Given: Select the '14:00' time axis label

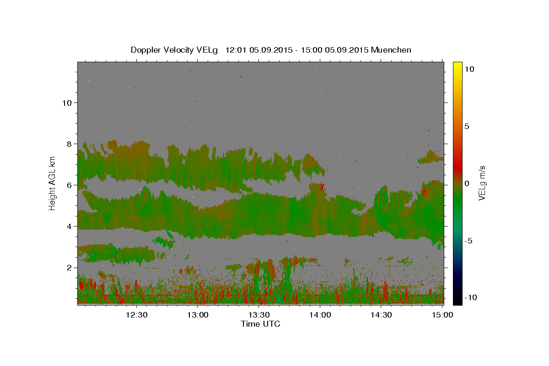Looking at the screenshot, I should [x=320, y=315].
